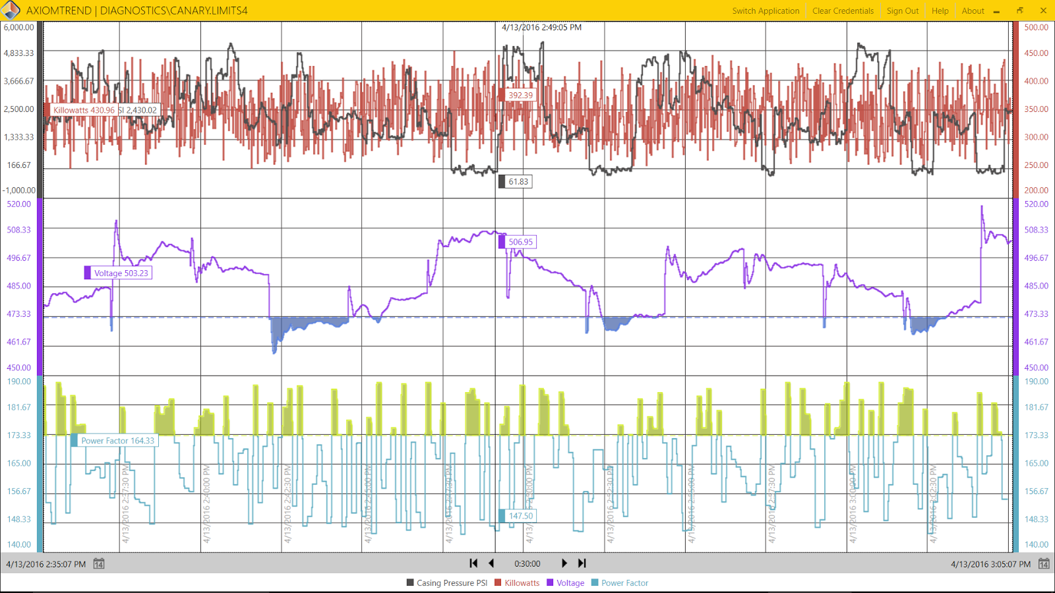Step the time range forward
The image size is (1055, 593).
[x=564, y=563]
